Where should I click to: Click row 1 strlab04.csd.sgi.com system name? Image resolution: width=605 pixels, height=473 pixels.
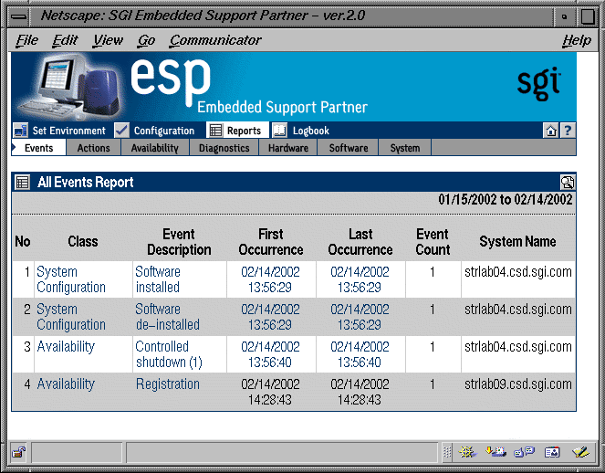(518, 272)
